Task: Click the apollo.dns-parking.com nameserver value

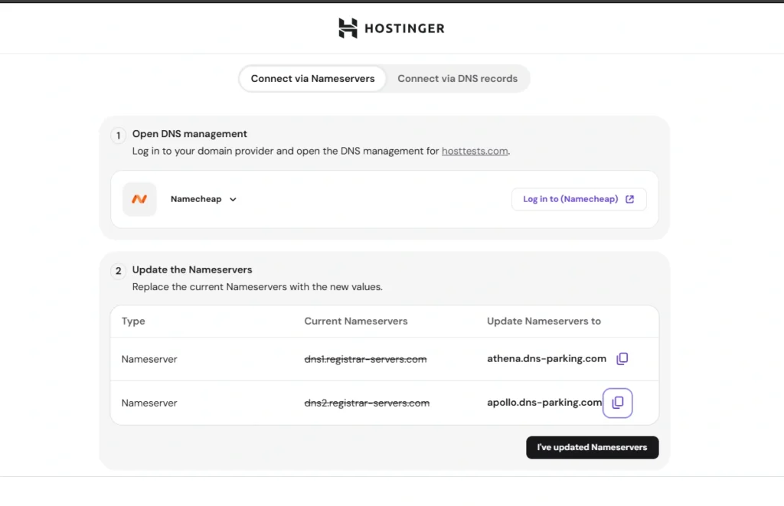Action: pos(544,403)
